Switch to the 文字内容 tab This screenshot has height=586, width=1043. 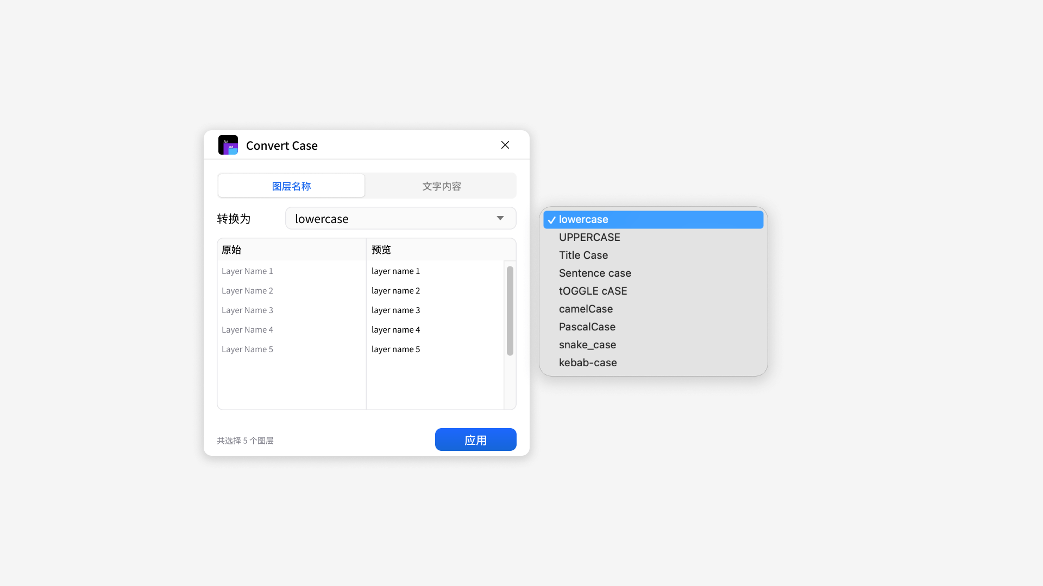(x=441, y=186)
